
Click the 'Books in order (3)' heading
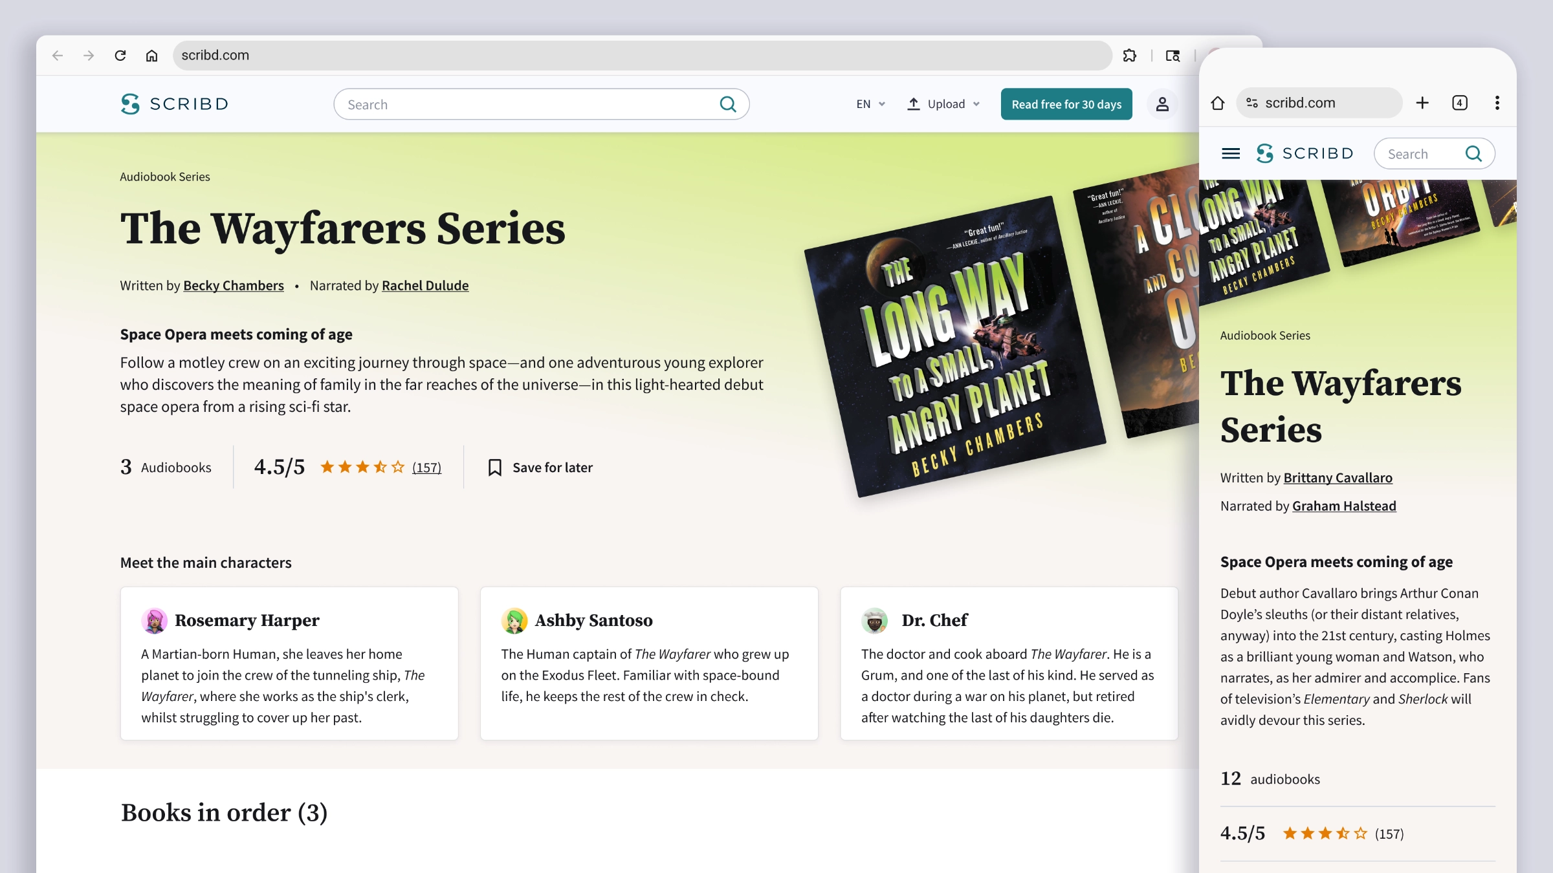point(224,813)
